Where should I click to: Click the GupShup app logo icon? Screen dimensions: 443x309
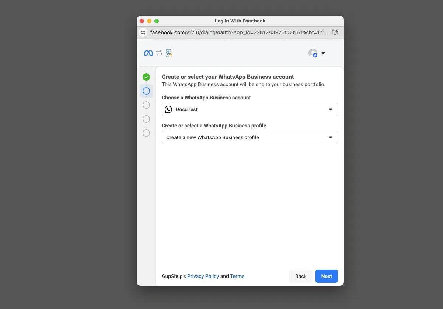coord(169,53)
